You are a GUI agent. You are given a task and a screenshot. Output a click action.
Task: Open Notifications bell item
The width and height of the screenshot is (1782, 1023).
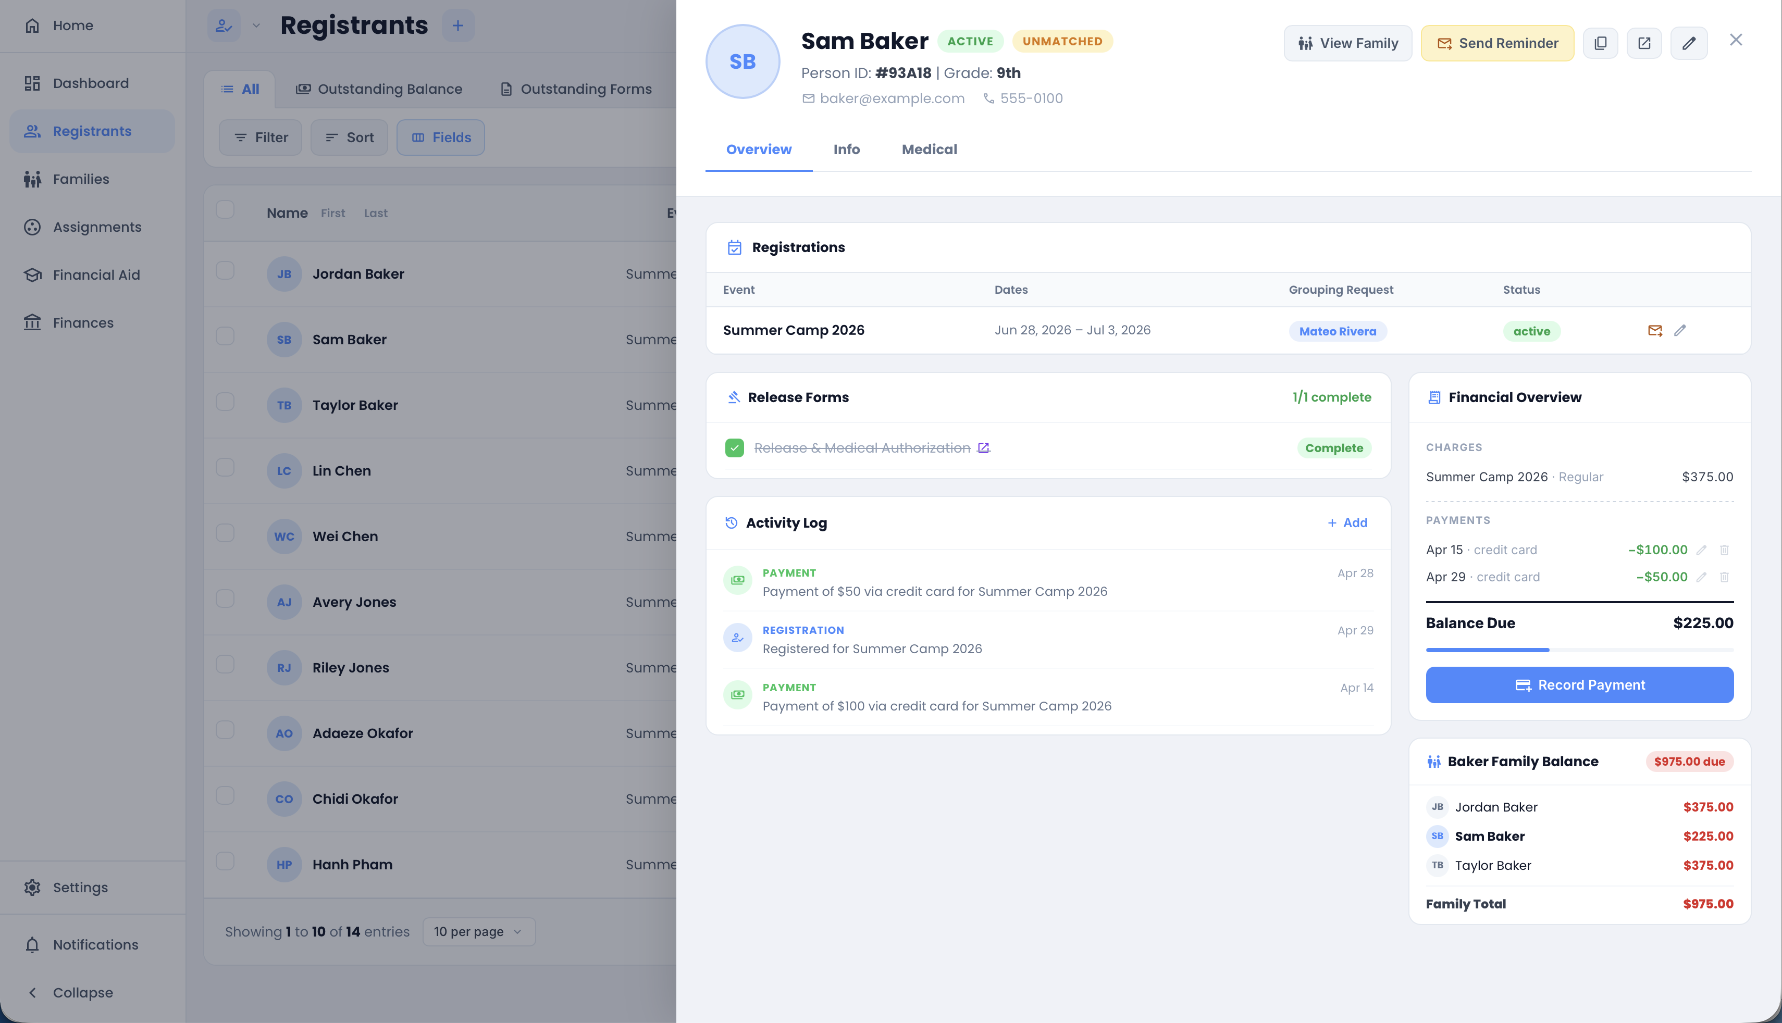pyautogui.click(x=93, y=945)
